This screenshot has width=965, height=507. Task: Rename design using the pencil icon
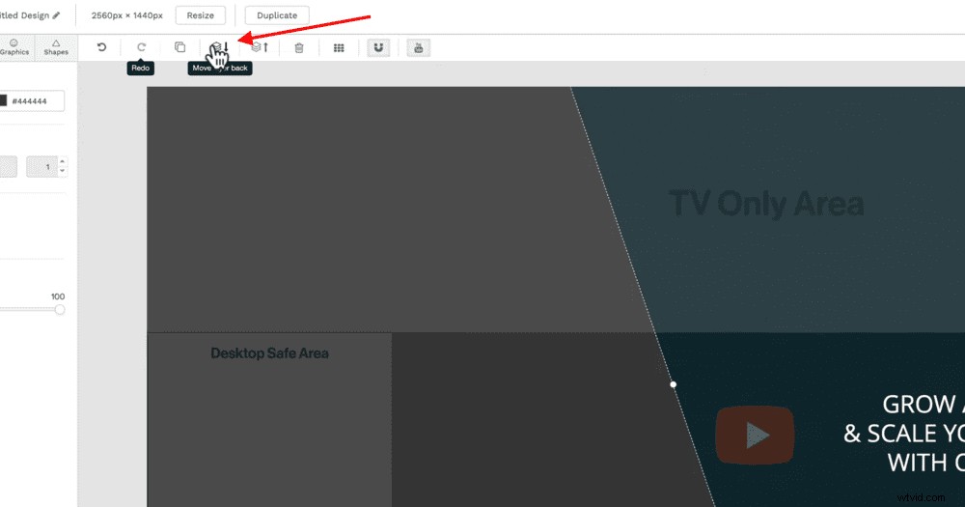coord(56,15)
